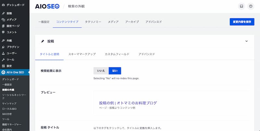The image size is (260, 131).
Task: Click the プレビュー label
Action: (48, 92)
